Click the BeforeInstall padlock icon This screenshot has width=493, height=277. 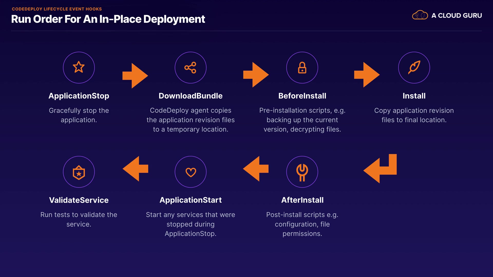302,67
